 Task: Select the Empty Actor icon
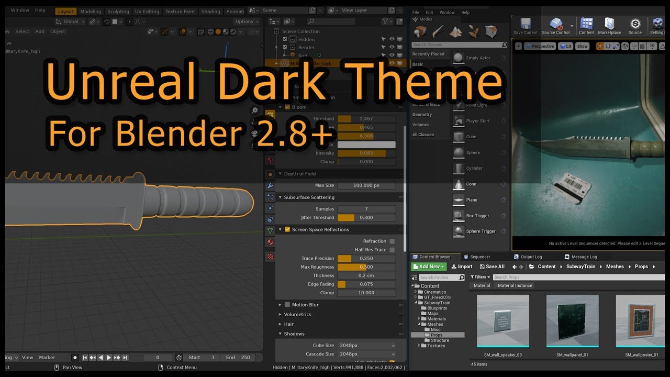(x=458, y=58)
